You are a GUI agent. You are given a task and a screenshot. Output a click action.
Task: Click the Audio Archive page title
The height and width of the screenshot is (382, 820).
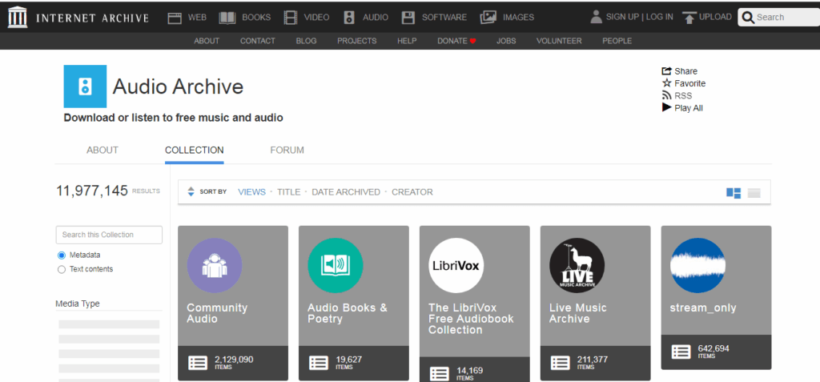click(178, 86)
